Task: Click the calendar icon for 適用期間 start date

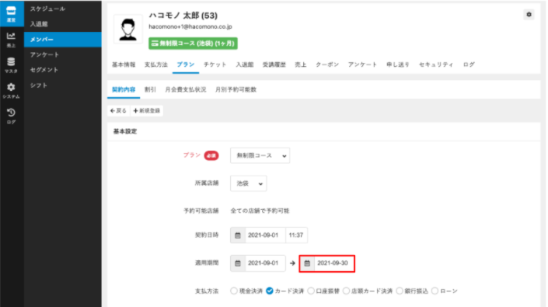Action: [x=238, y=263]
